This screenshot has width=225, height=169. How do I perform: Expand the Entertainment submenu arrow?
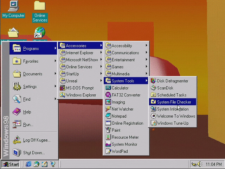click(x=147, y=60)
